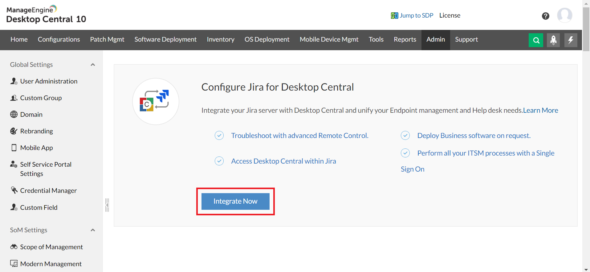Go to Domain settings
This screenshot has width=590, height=272.
pos(31,115)
